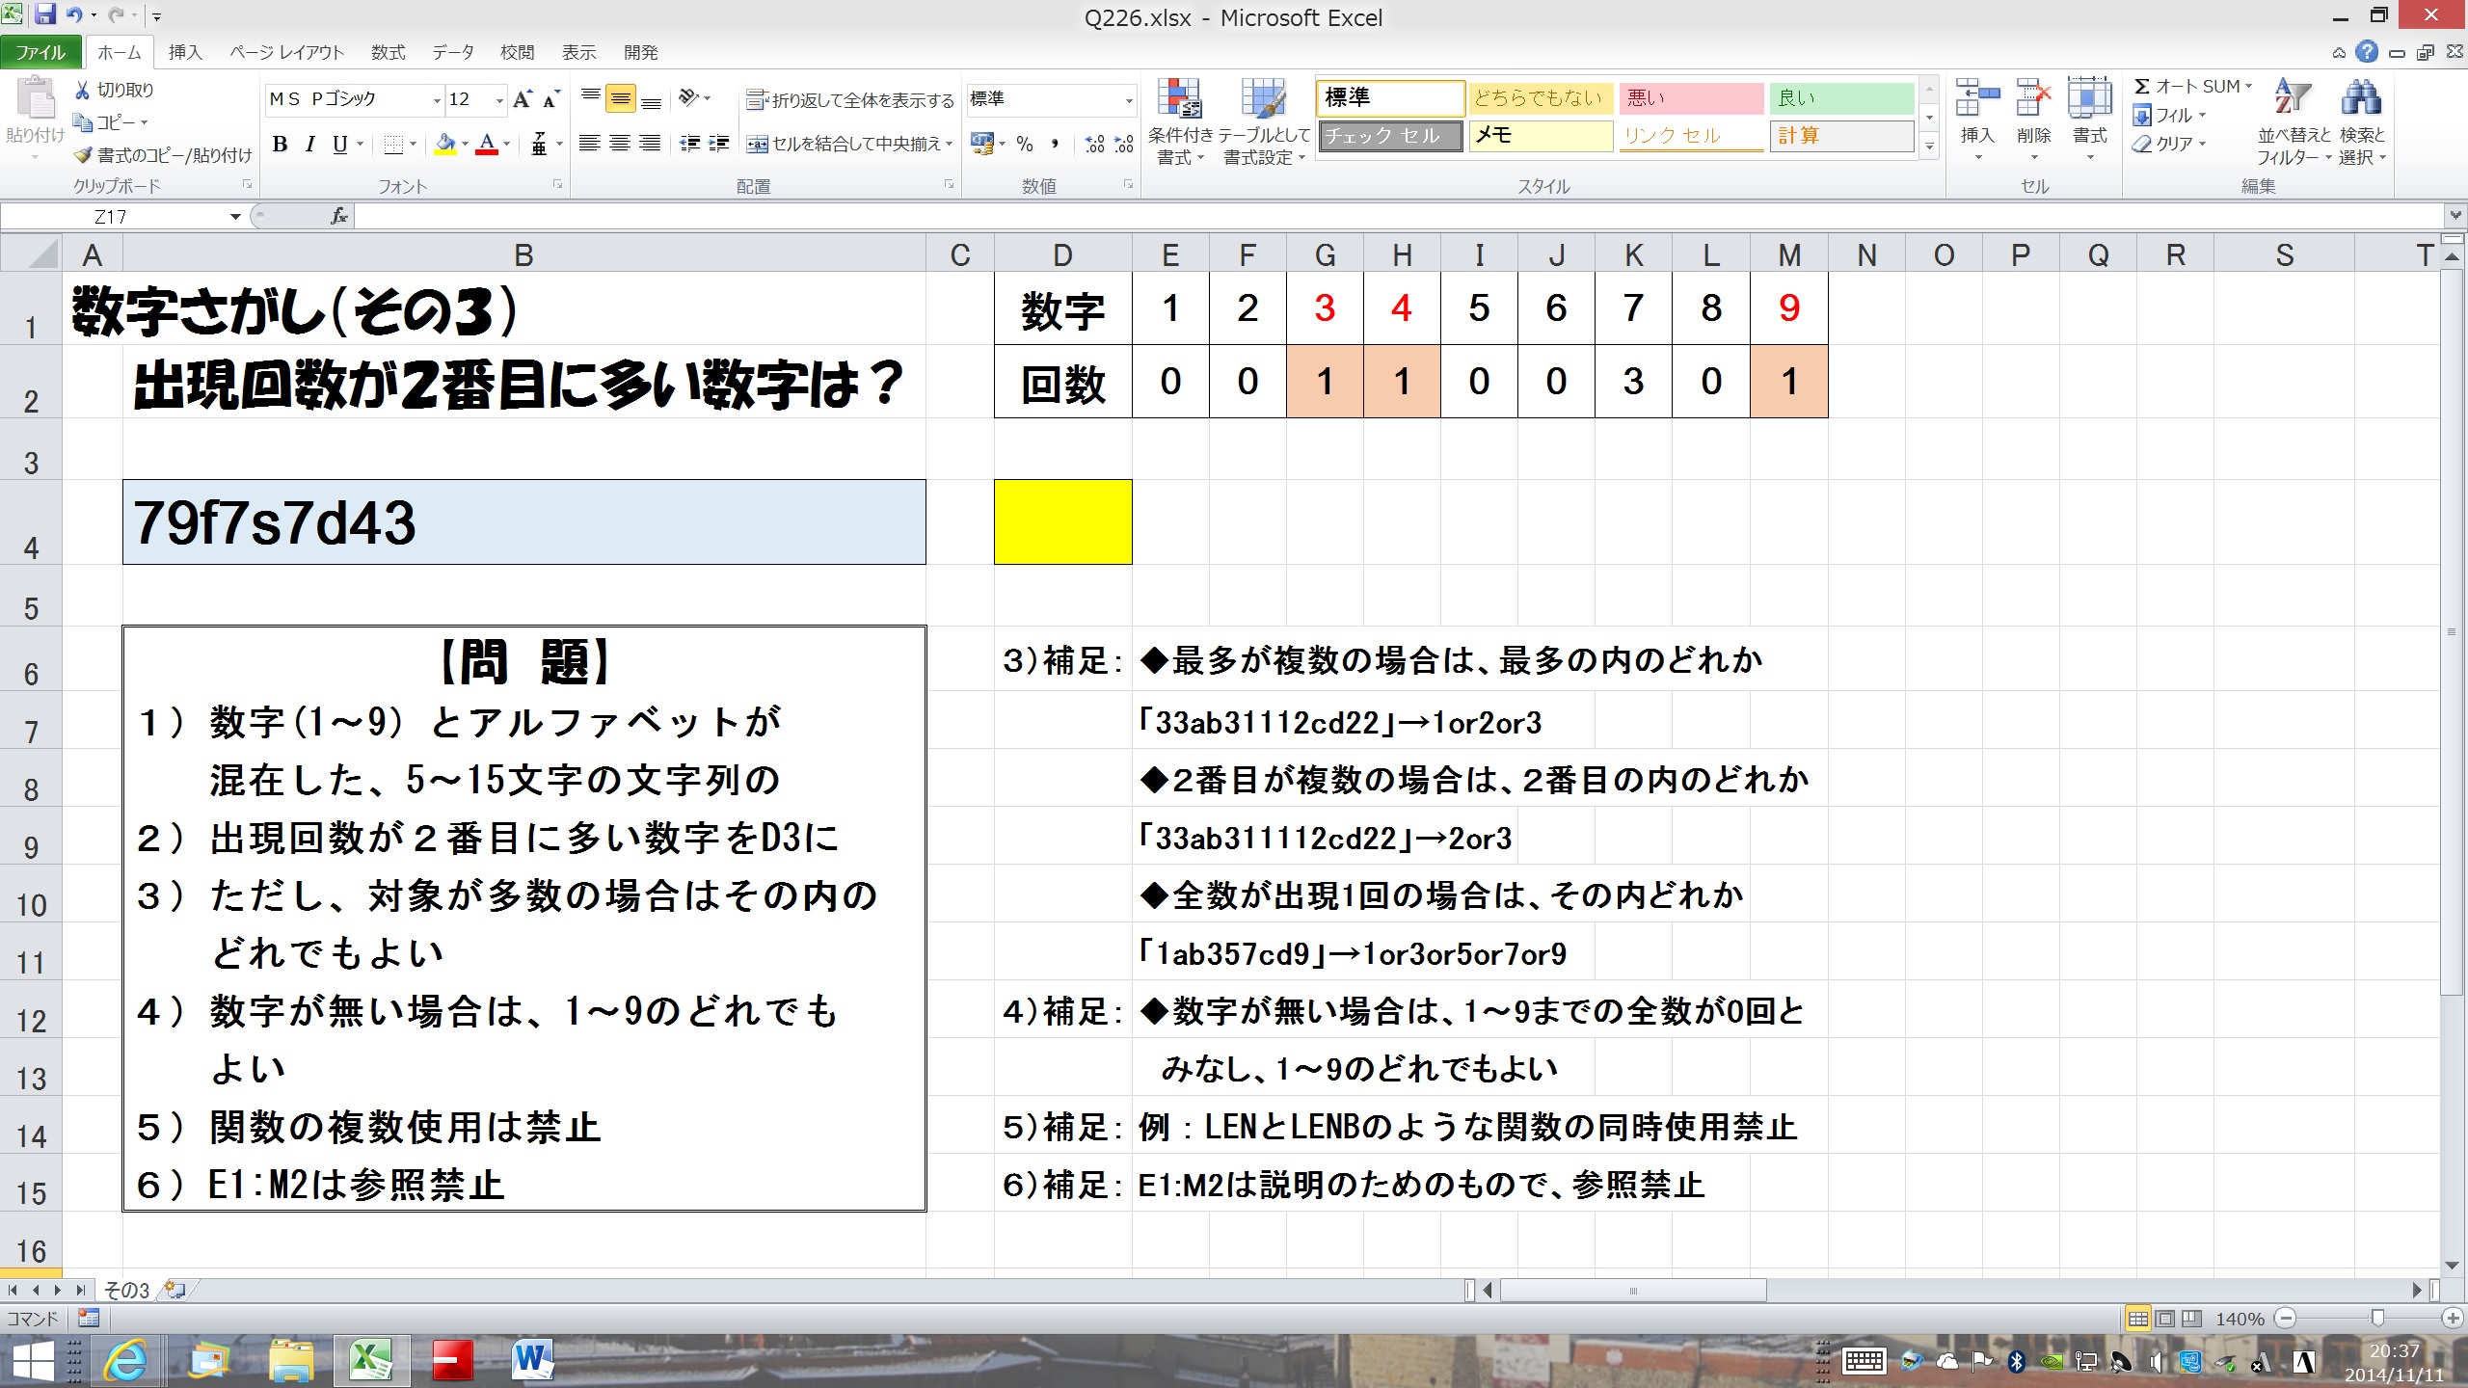Viewport: 2468px width, 1388px height.
Task: Open the font color dropdown arrow
Action: pos(506,144)
